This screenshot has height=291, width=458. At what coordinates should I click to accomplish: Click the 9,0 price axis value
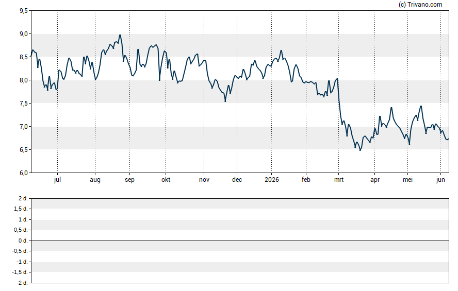24,34
